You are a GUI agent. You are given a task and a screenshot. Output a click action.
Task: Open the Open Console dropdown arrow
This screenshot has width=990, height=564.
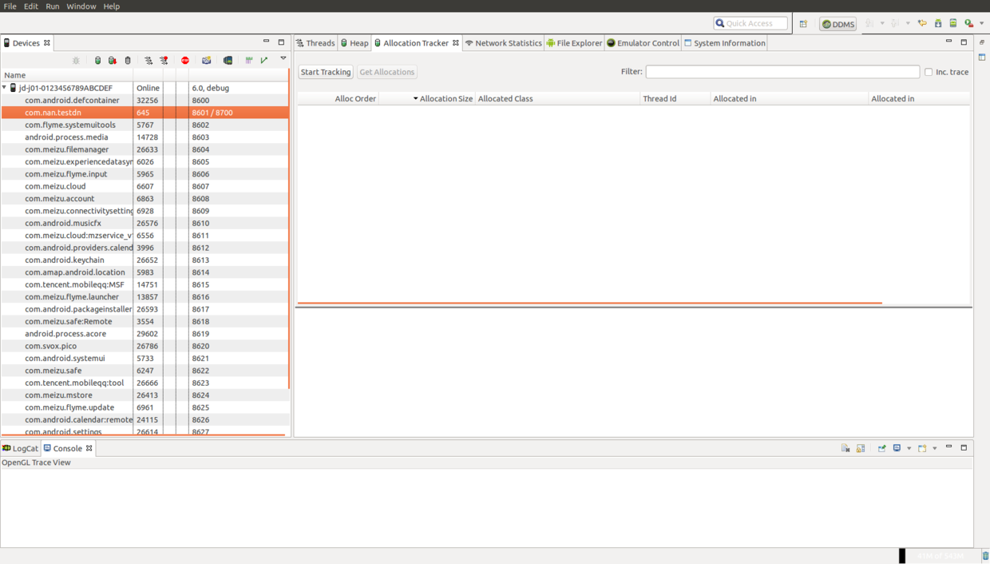935,448
